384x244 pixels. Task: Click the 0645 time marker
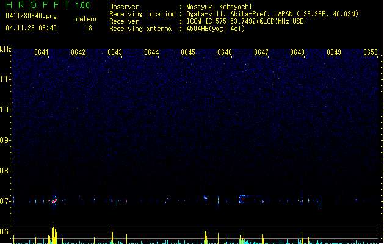(x=188, y=52)
